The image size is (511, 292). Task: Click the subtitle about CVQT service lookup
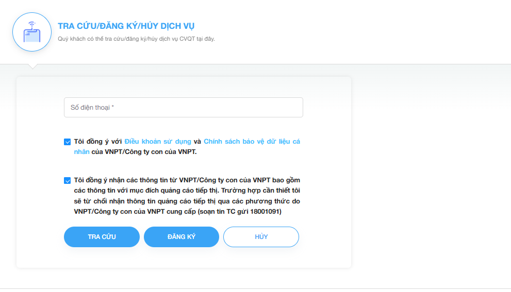(137, 39)
